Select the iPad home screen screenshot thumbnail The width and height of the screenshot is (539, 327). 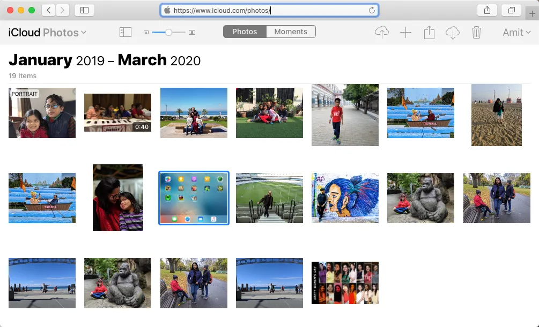(194, 197)
